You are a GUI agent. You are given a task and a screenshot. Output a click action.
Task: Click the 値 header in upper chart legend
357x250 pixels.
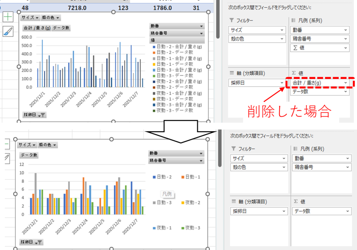(176, 40)
